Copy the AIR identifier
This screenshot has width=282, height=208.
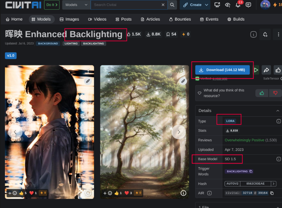click(x=272, y=193)
